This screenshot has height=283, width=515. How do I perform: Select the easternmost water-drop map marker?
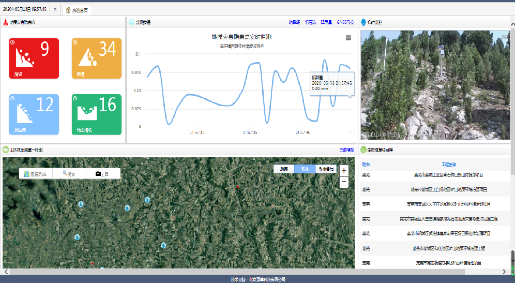(x=163, y=245)
